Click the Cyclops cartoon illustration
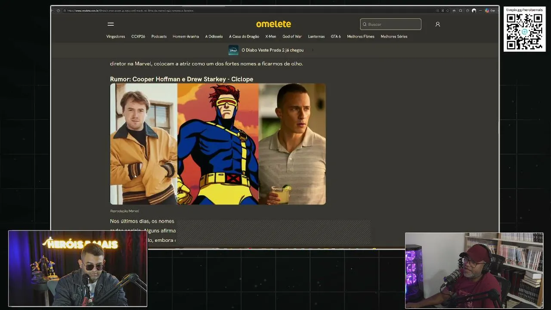551x310 pixels. click(x=218, y=144)
